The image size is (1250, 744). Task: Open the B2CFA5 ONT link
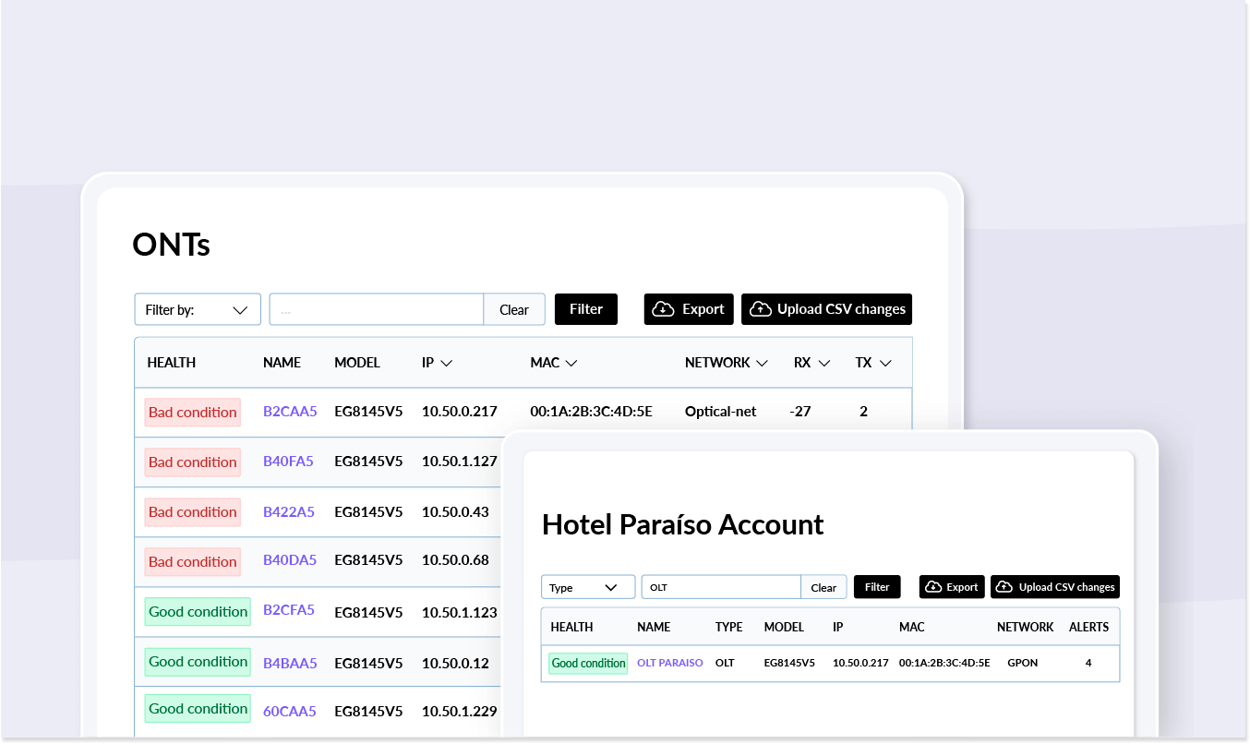tap(289, 610)
